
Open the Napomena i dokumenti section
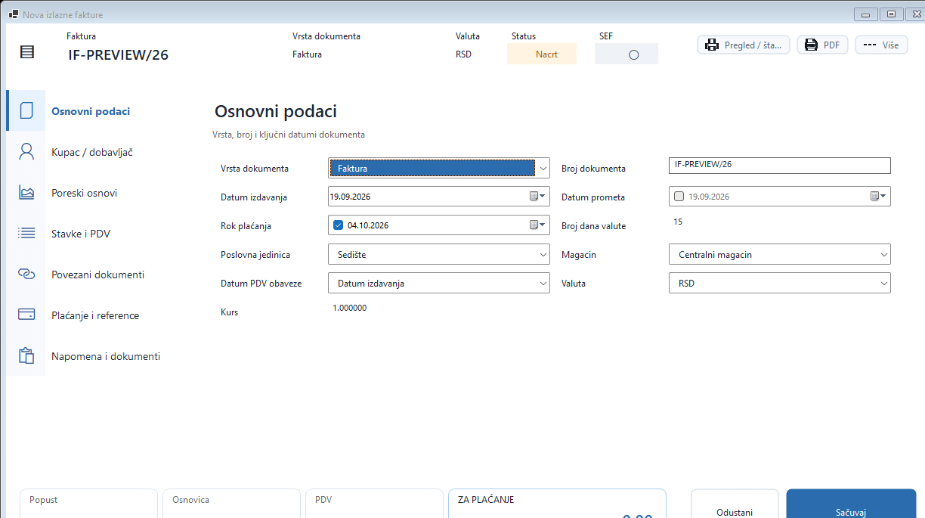coord(106,356)
